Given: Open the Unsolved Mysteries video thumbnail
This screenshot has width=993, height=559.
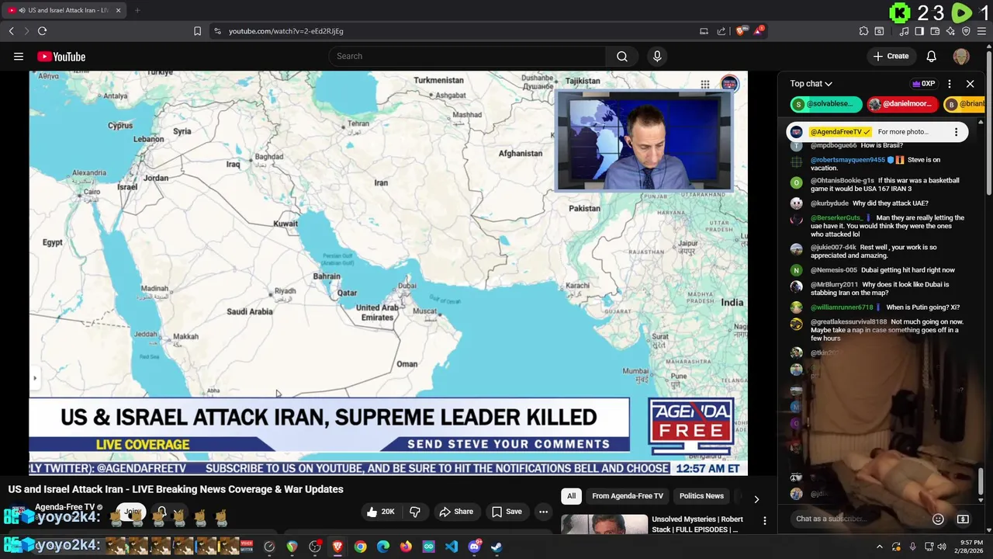Looking at the screenshot, I should (604, 524).
